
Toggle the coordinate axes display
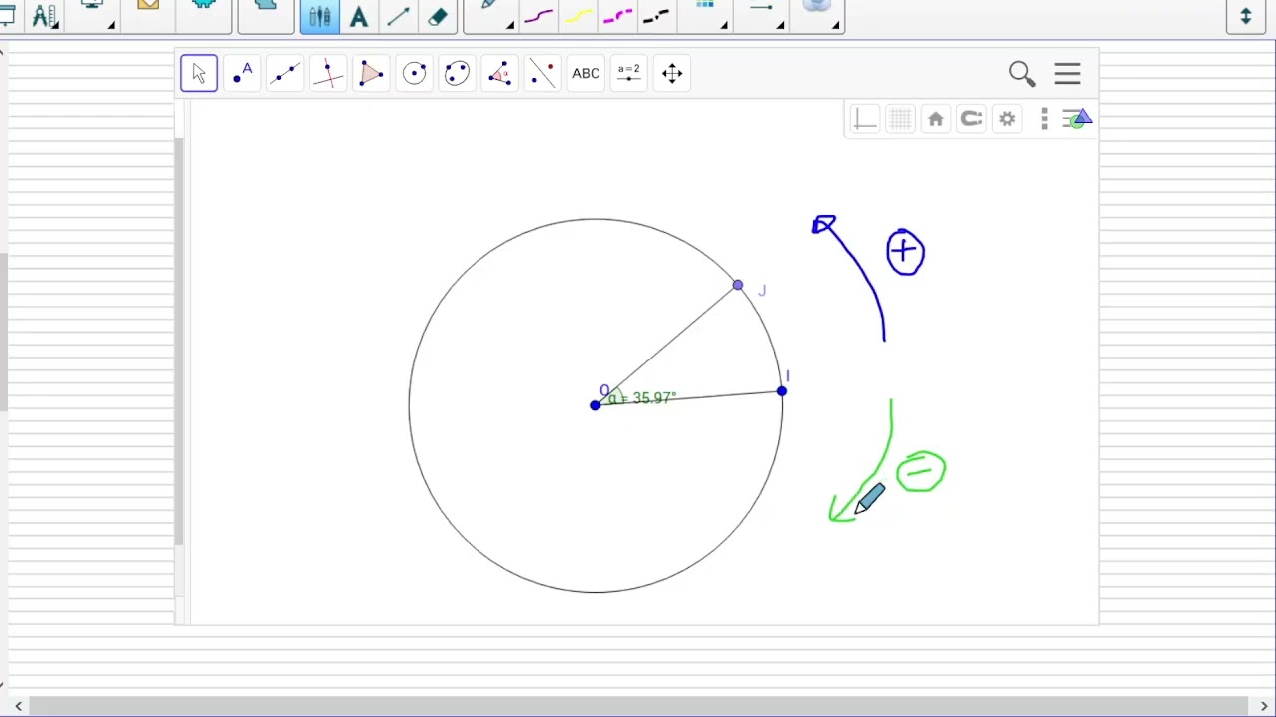click(x=864, y=119)
